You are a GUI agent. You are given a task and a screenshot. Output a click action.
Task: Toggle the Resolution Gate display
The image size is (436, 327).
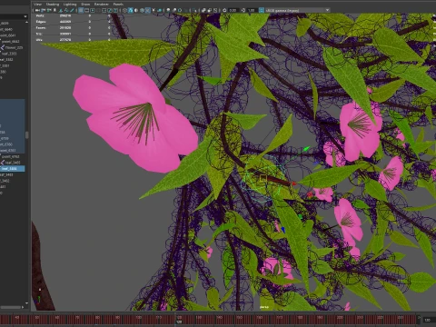click(93, 10)
